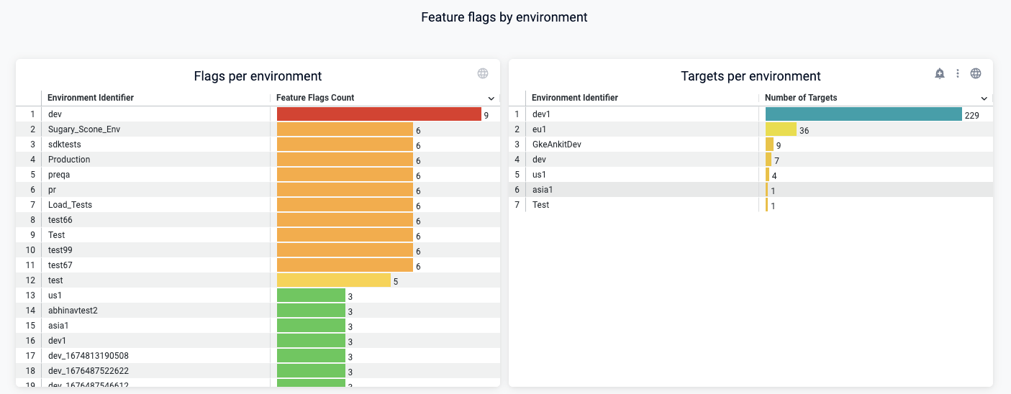Click the Number of Targets column header

pyautogui.click(x=801, y=98)
